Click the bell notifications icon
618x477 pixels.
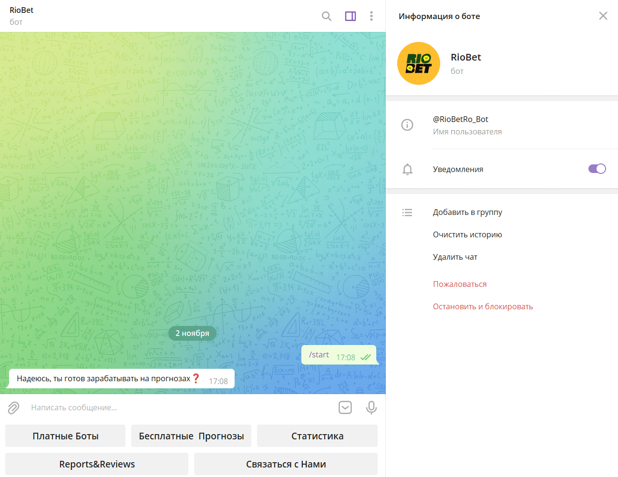[x=407, y=169]
